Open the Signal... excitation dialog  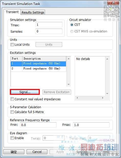25,92
